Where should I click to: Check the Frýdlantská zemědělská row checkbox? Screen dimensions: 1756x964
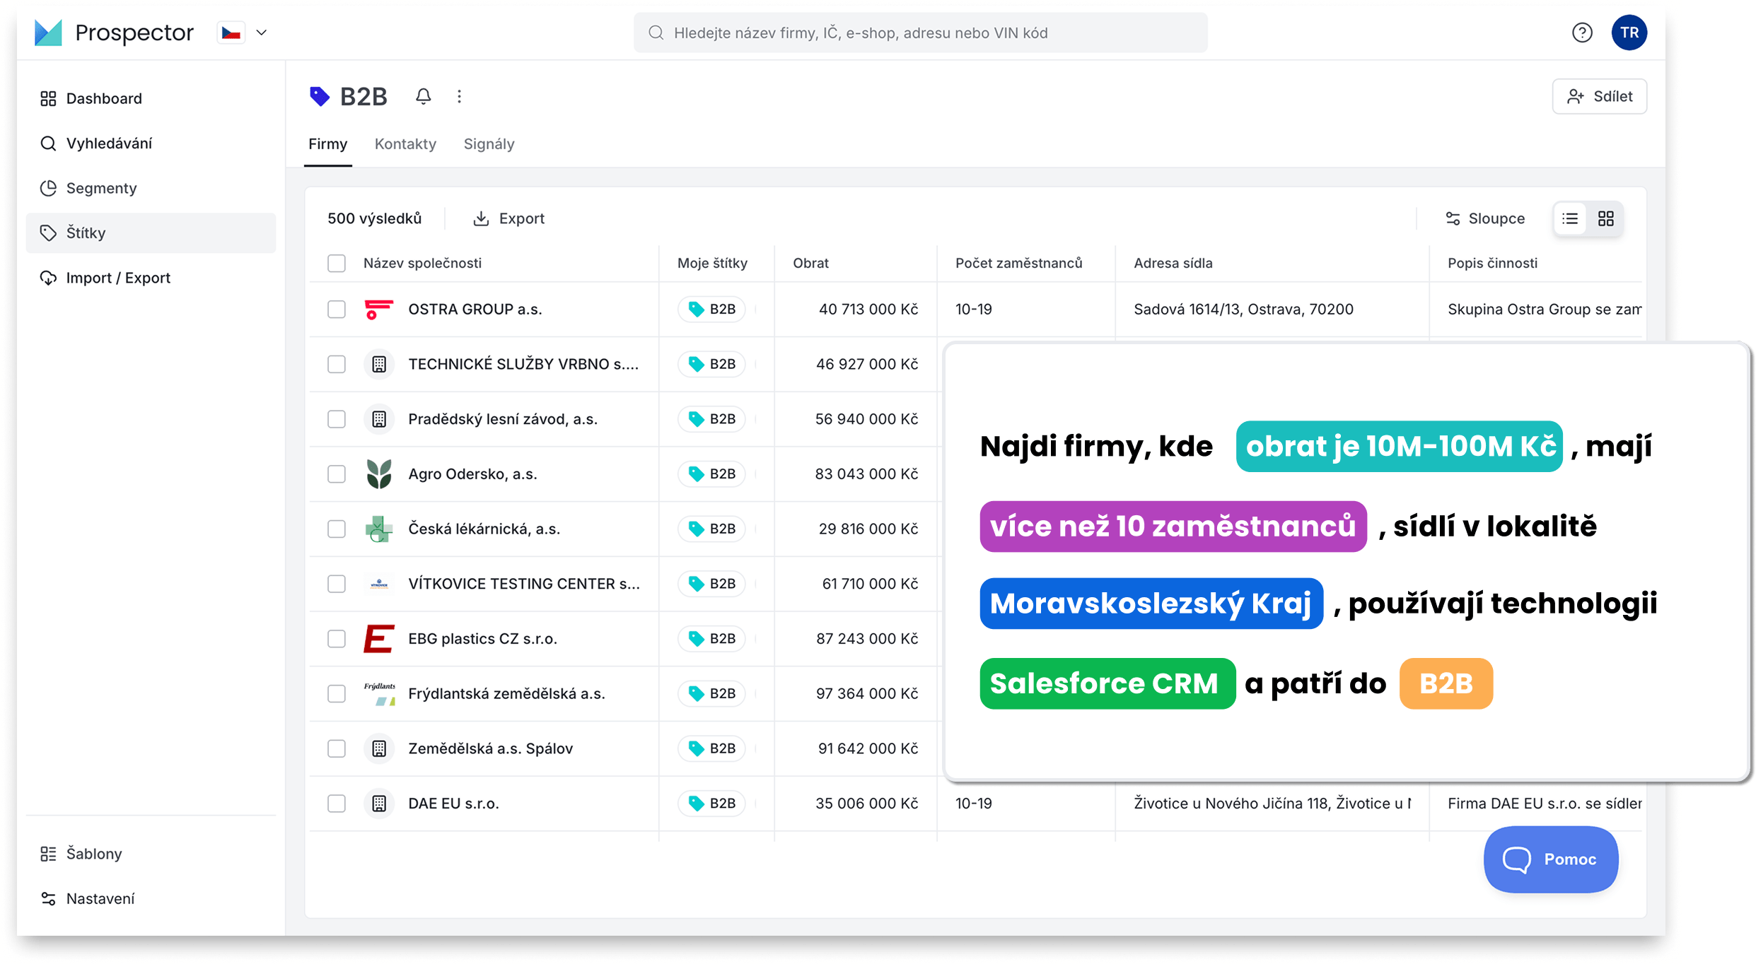pos(337,693)
